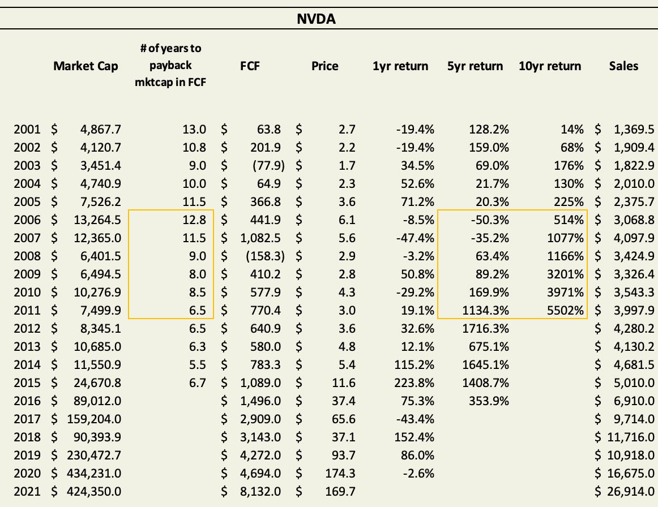658x507 pixels.
Task: Select 10yr return 3971%
Action: [565, 293]
